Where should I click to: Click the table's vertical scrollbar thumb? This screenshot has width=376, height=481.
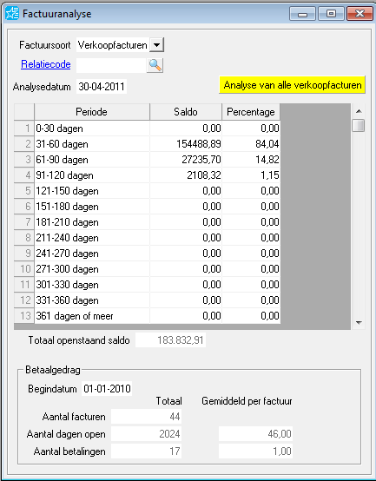pyautogui.click(x=359, y=126)
